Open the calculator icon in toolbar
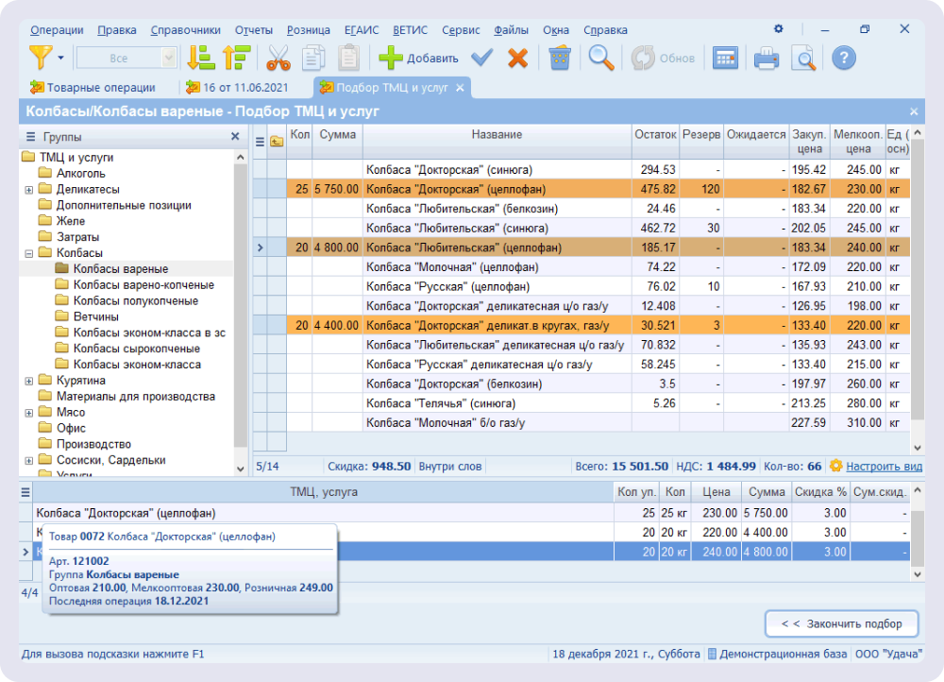Viewport: 944px width, 682px height. (725, 58)
